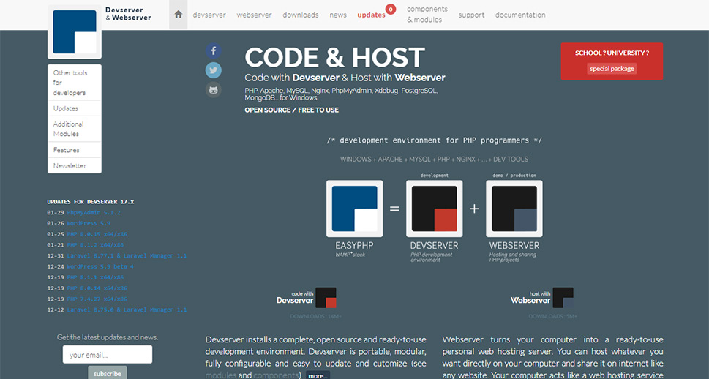Screen dimensions: 709x379
Task: Open the PHP 8.1.1 x64/x86 update link
Action: point(95,278)
